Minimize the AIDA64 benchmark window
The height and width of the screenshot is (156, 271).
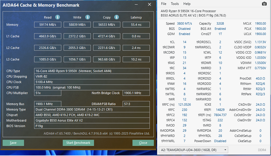[136, 5]
